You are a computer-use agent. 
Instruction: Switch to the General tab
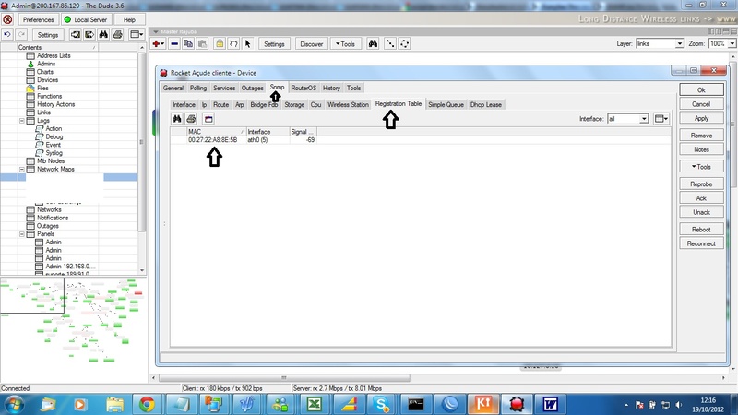pyautogui.click(x=173, y=88)
